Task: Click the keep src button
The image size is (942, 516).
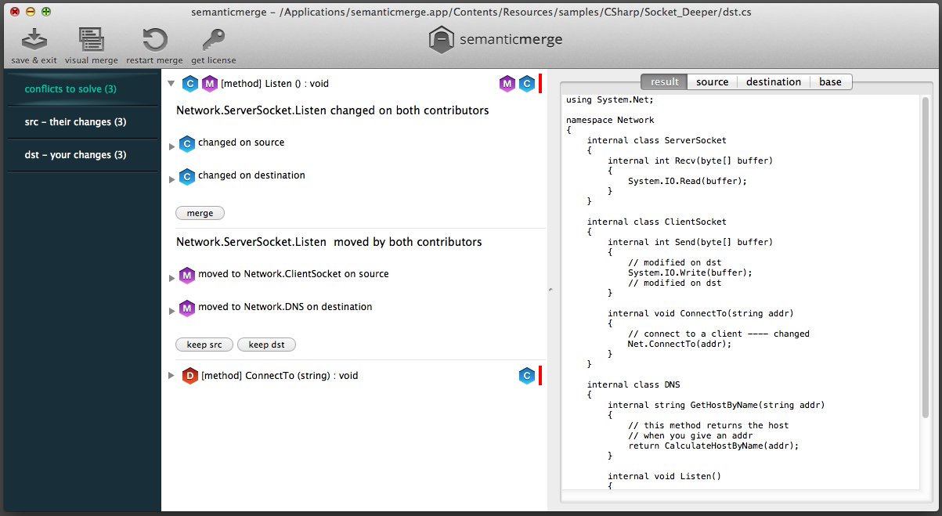Action: coord(204,345)
